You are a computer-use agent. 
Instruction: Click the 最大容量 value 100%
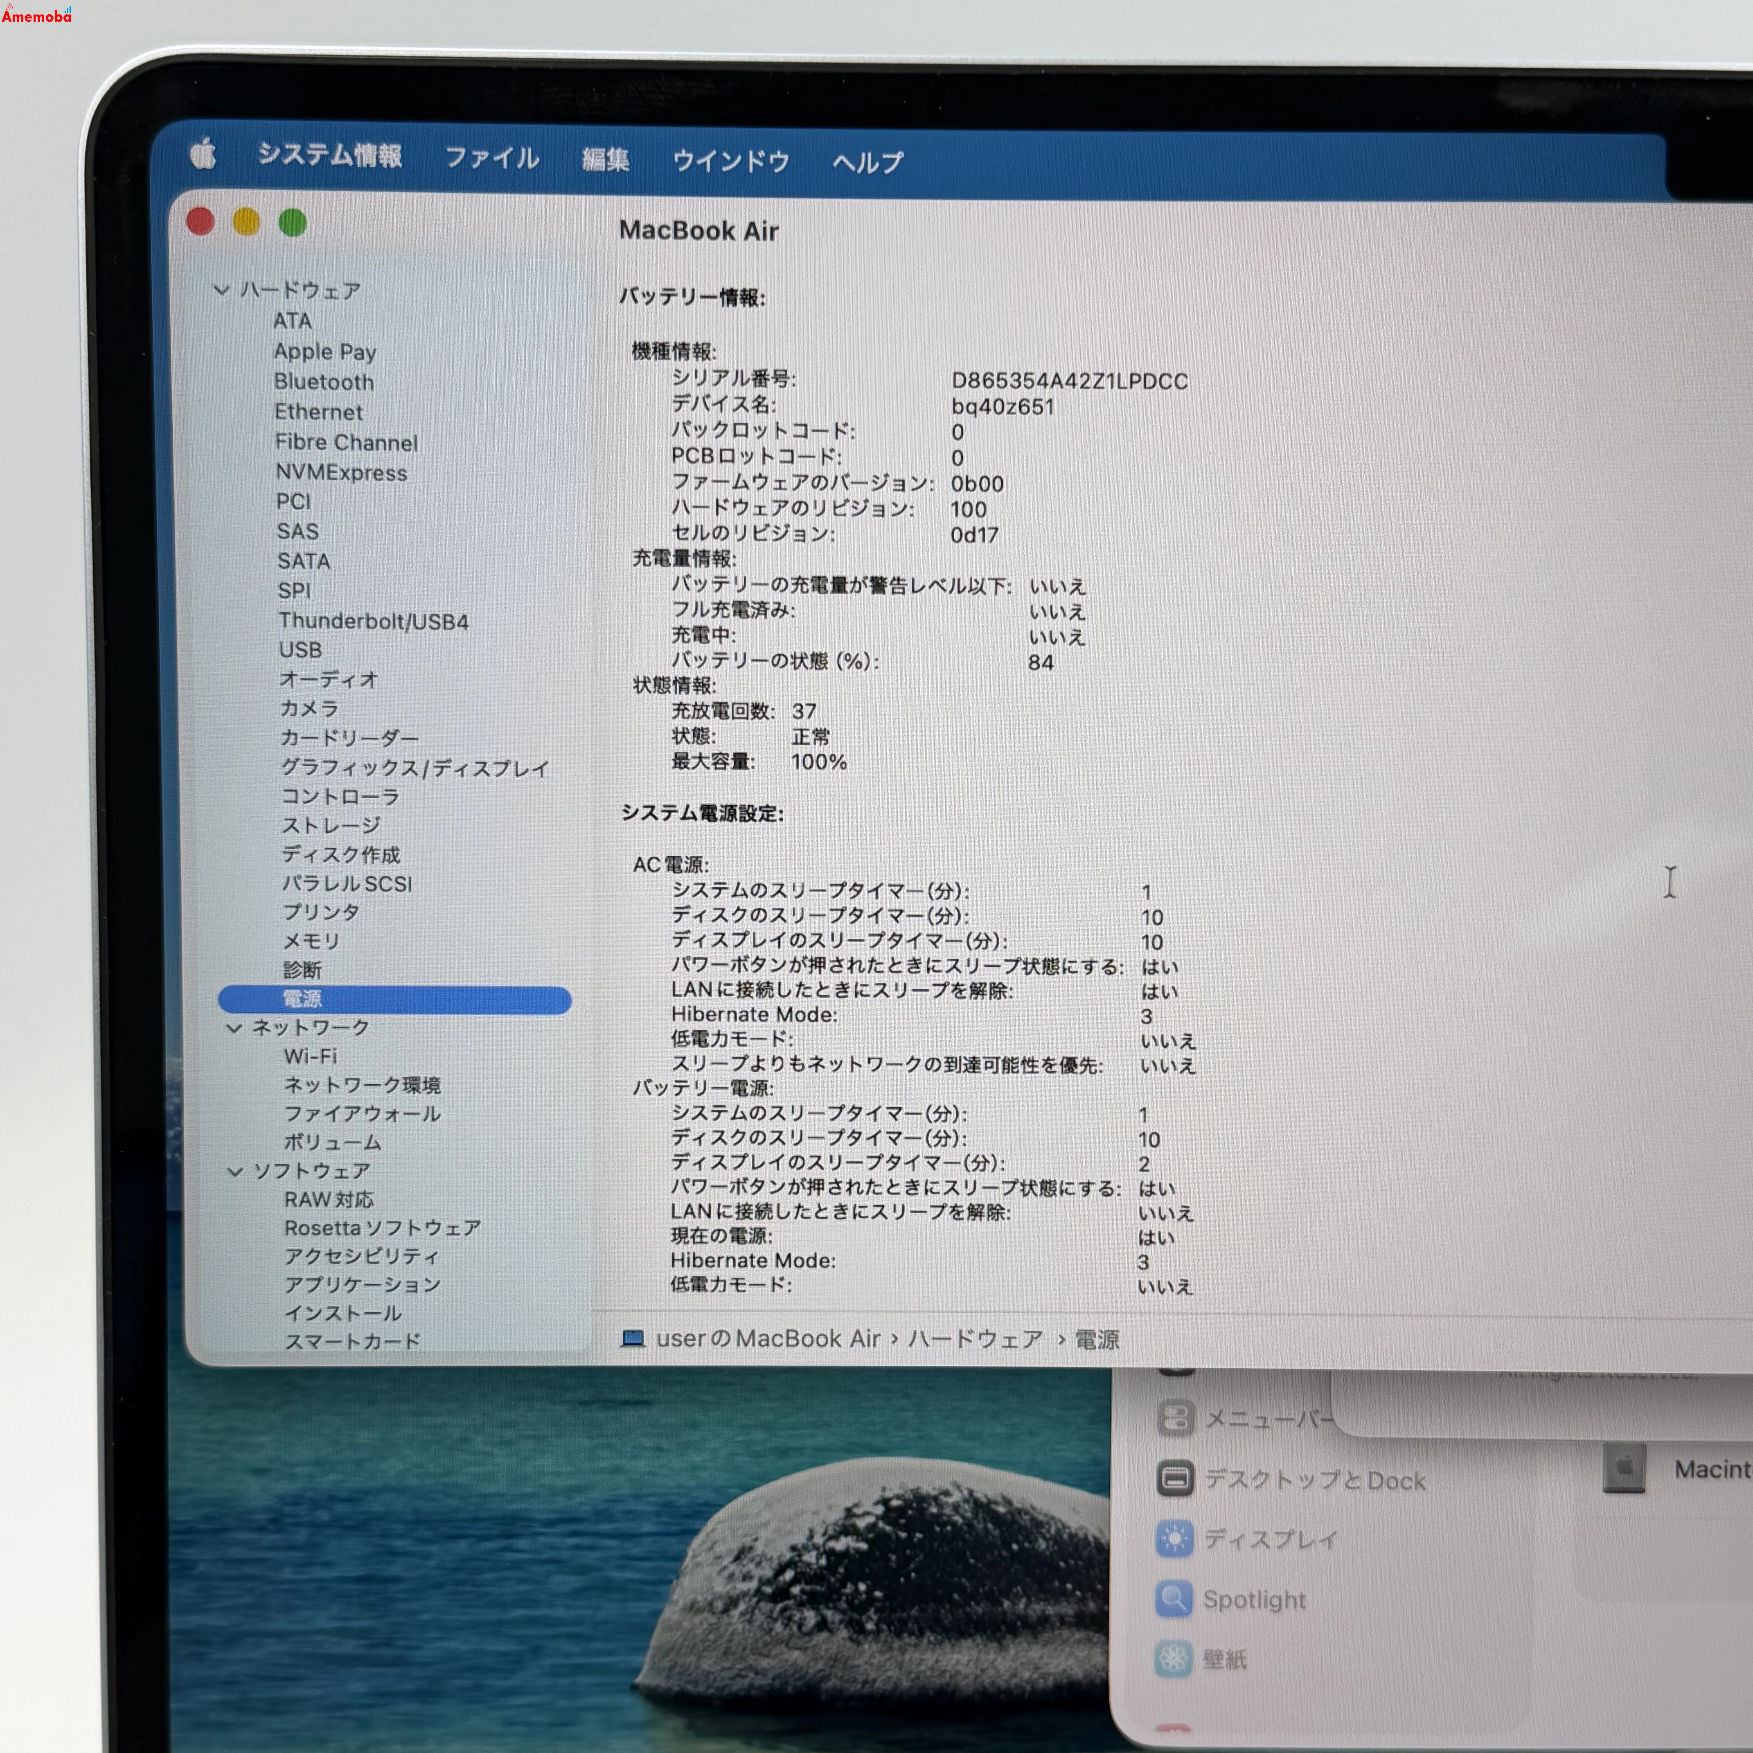[x=818, y=762]
